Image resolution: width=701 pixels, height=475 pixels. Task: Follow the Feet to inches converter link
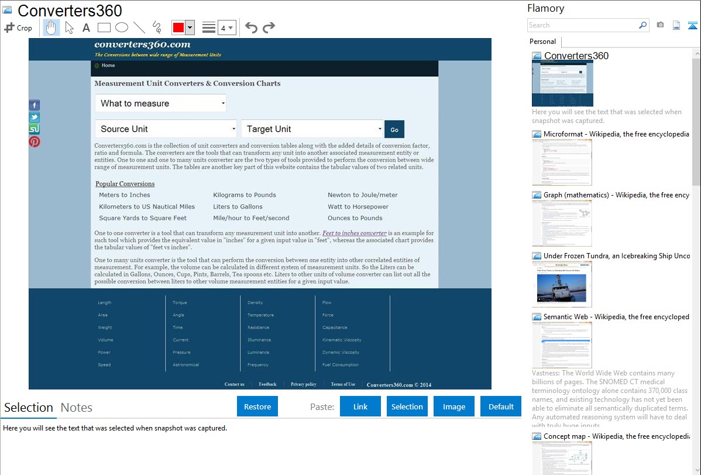click(355, 233)
